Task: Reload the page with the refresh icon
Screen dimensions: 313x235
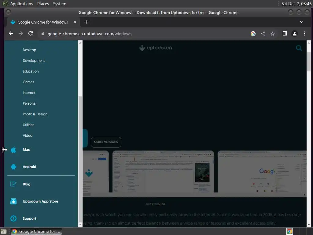Action: [31, 34]
